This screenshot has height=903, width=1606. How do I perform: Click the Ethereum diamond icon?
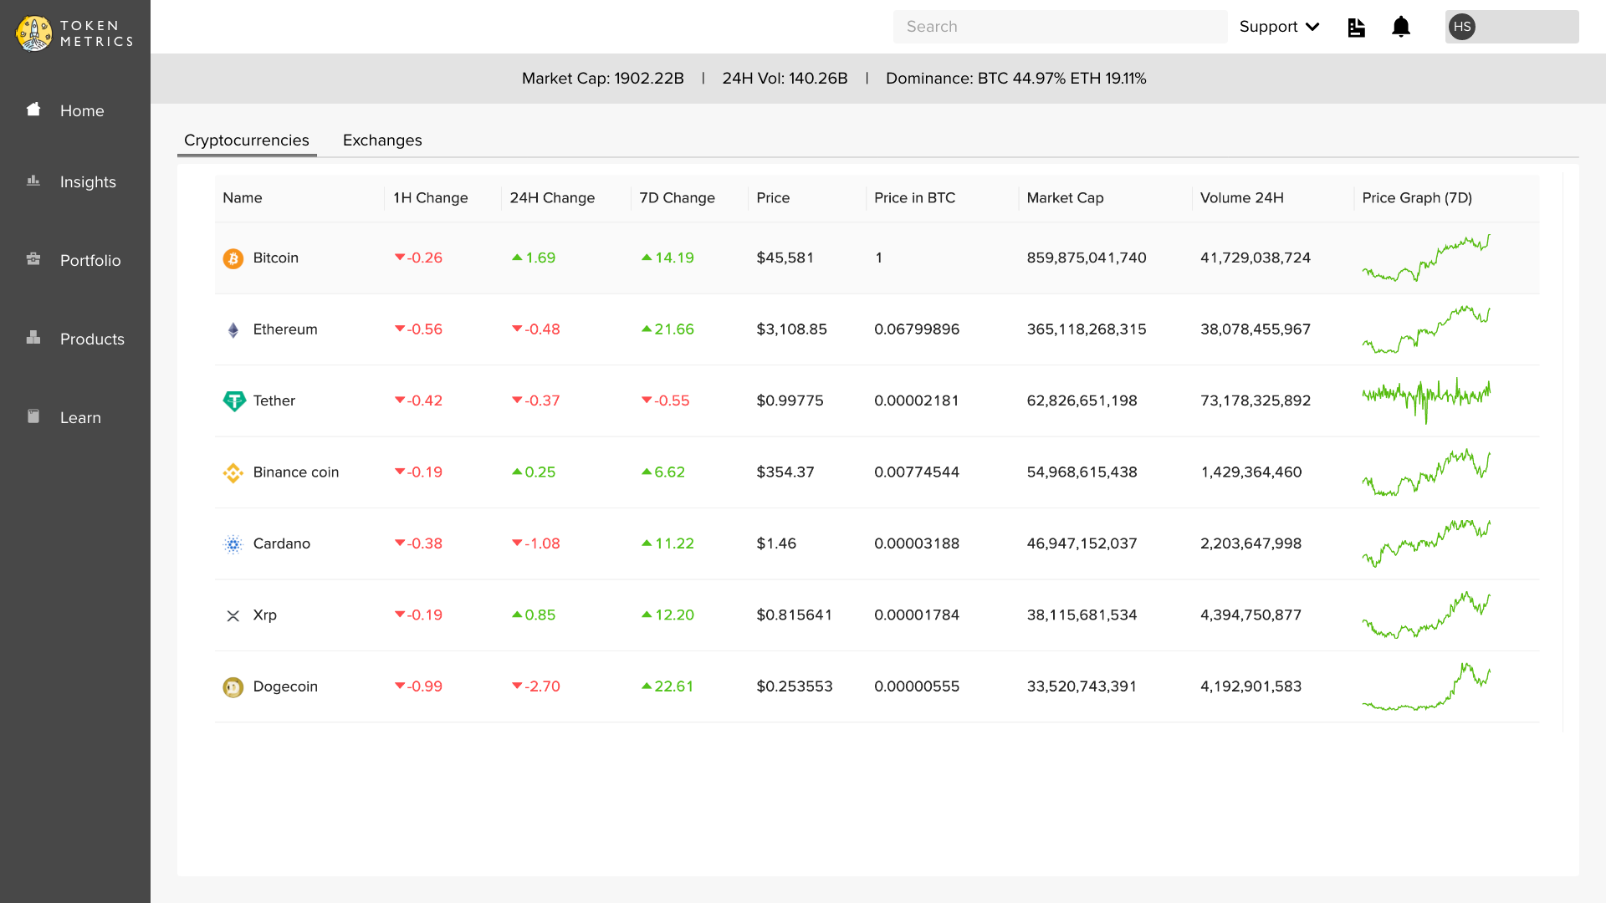pos(233,330)
